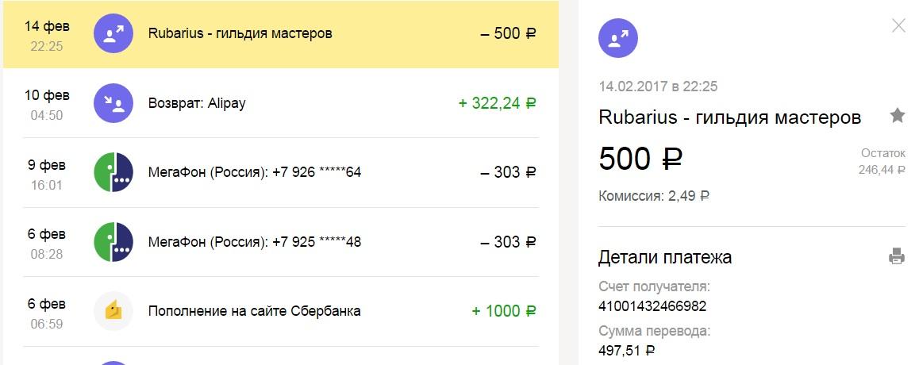The height and width of the screenshot is (365, 919).
Task: Open Пополнение на сайте Сбербанка entry
Action: tap(255, 311)
